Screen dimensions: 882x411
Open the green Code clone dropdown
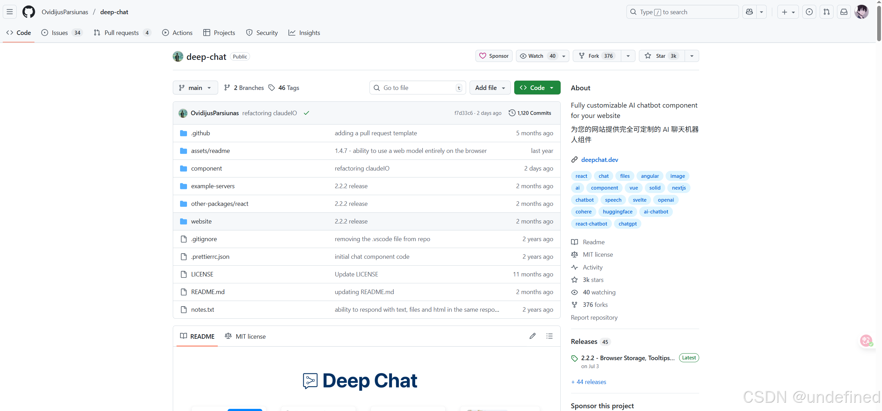coord(537,88)
